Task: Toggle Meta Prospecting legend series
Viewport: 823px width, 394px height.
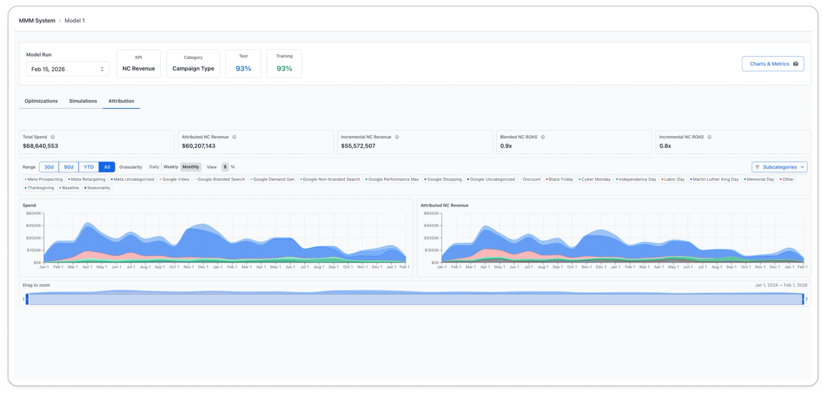Action: (44, 179)
